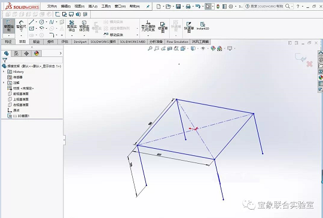
Task: Click the Zoom to Fit magnifier icon
Action: [150, 48]
